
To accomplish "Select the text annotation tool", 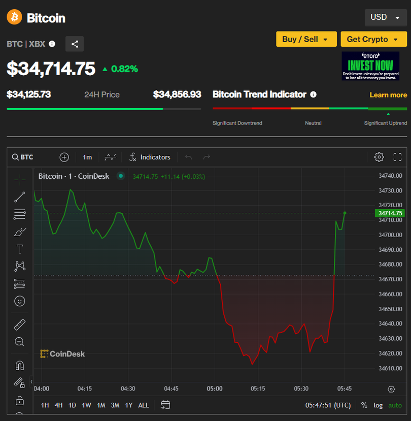I will click(20, 249).
